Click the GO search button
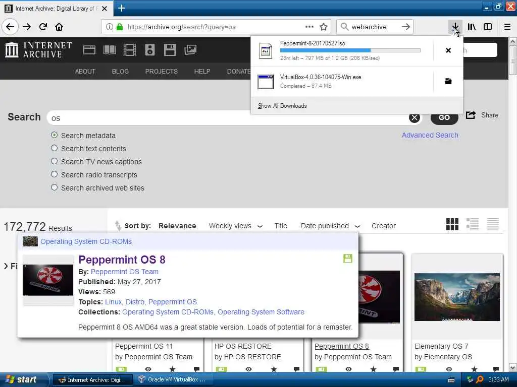 [x=444, y=117]
